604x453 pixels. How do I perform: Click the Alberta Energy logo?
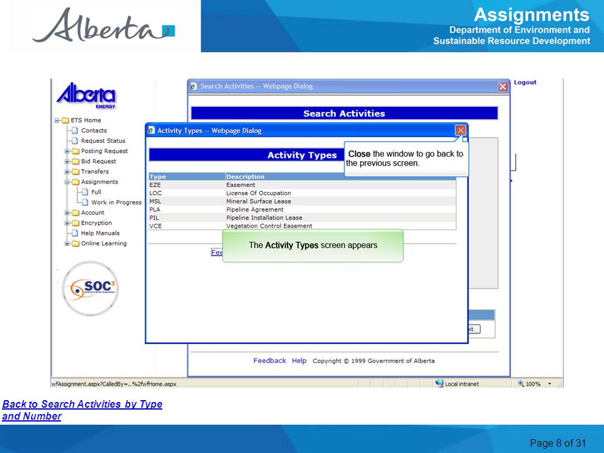pos(86,95)
